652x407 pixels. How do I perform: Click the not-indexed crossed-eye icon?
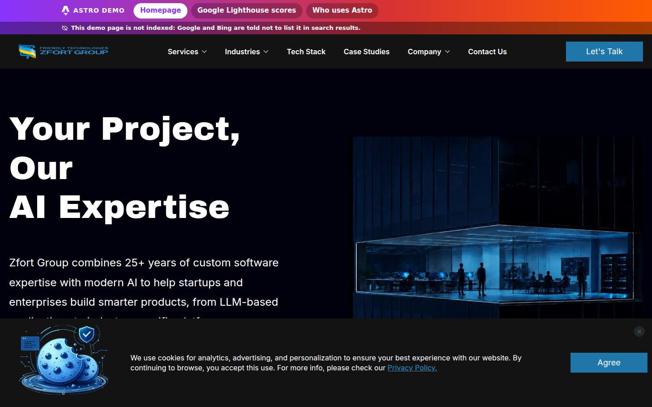point(65,28)
